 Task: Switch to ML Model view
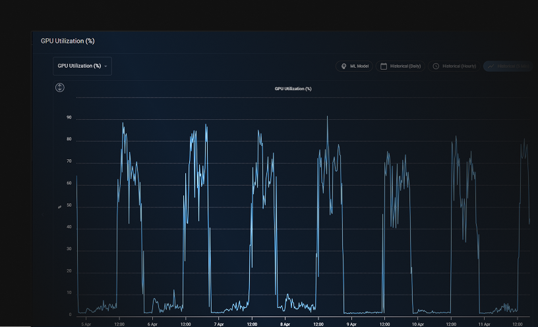coord(354,66)
